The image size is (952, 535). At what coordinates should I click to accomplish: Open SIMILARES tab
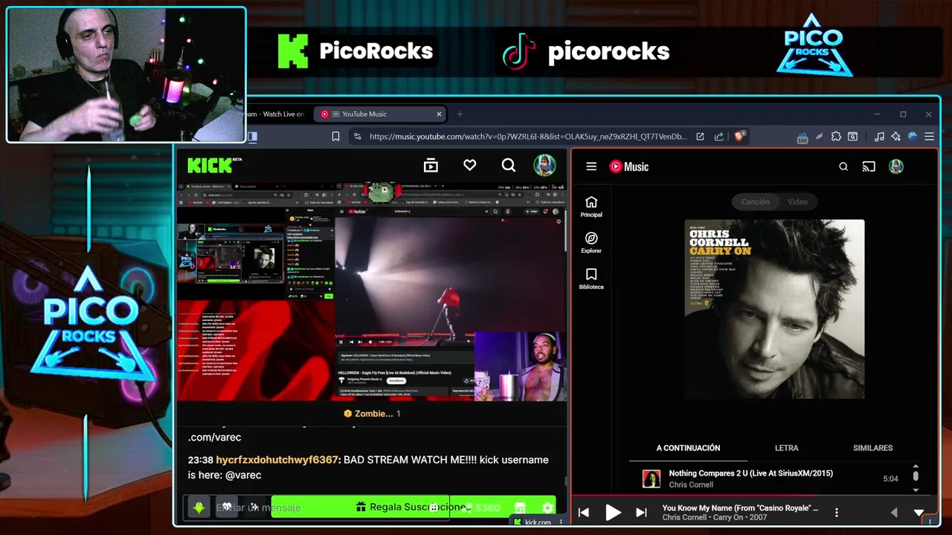(x=872, y=448)
